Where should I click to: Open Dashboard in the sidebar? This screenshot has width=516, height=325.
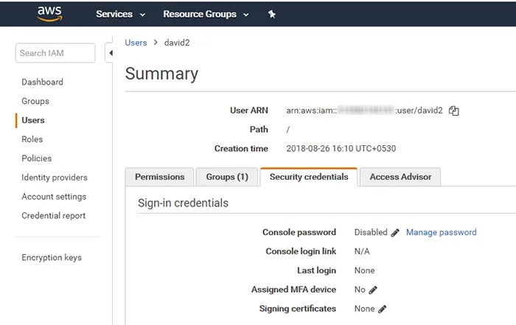pyautogui.click(x=42, y=82)
